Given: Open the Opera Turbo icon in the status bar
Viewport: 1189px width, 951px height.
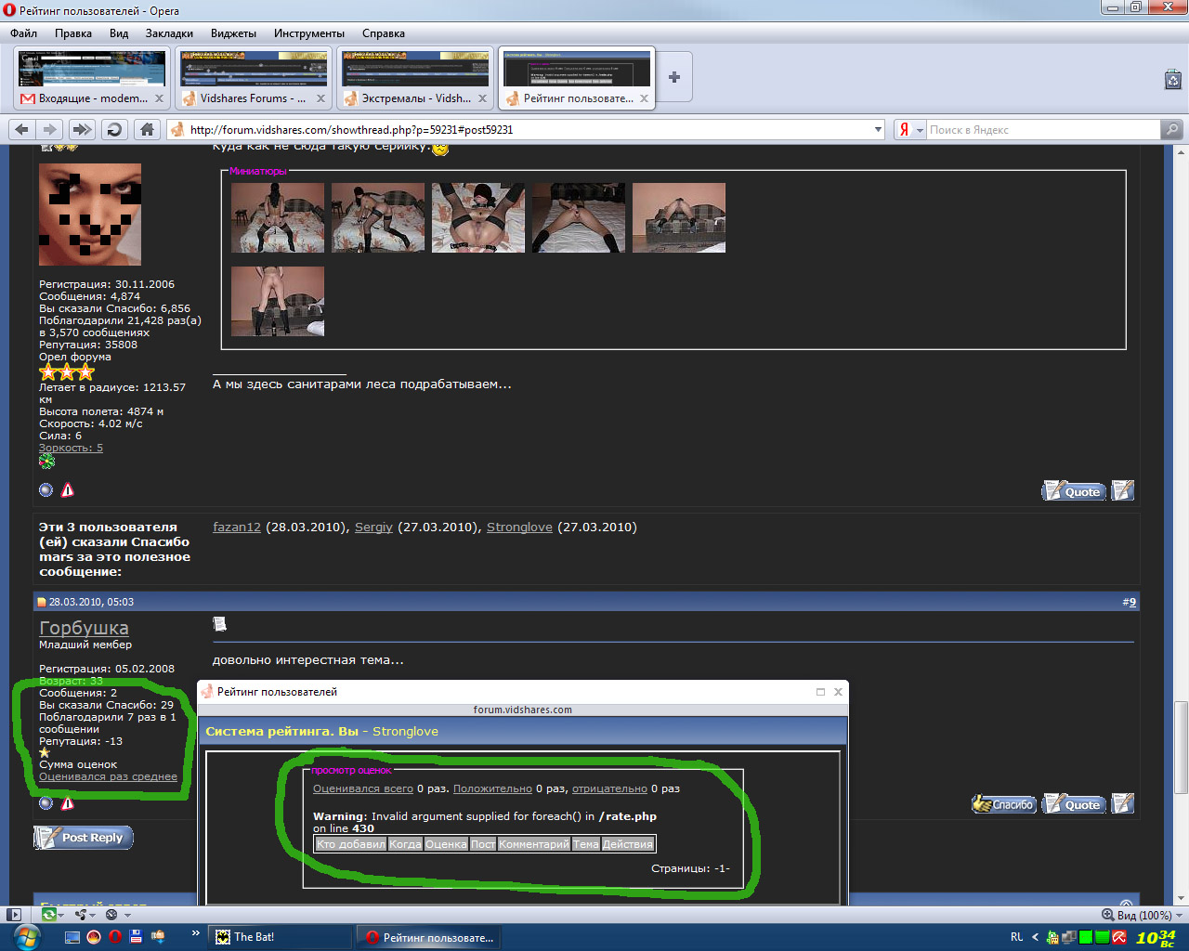Looking at the screenshot, I should 111,915.
